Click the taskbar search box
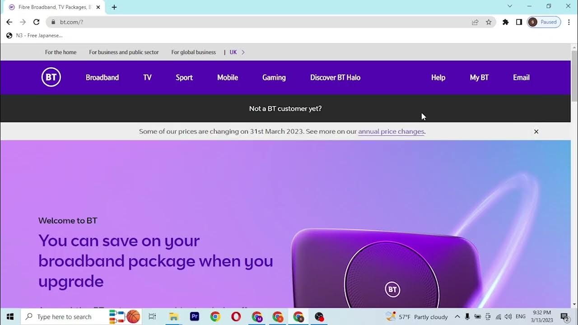578x325 pixels. [x=81, y=317]
